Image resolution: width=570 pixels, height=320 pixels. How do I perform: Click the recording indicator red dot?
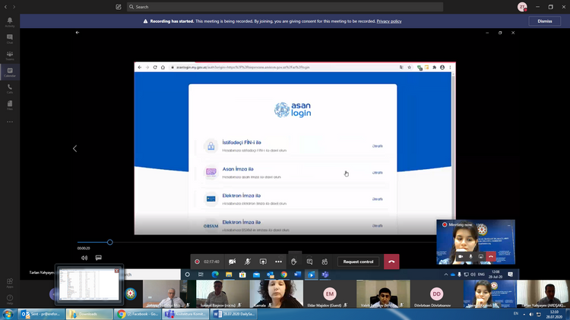[197, 262]
